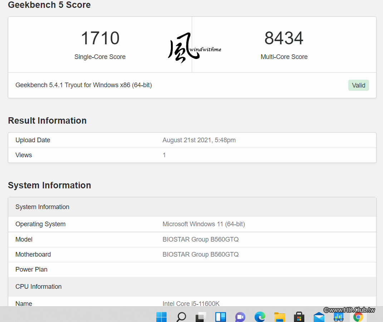Click the green Valid badge

[x=359, y=85]
